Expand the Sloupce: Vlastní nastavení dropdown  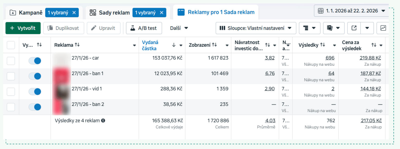pos(256,28)
